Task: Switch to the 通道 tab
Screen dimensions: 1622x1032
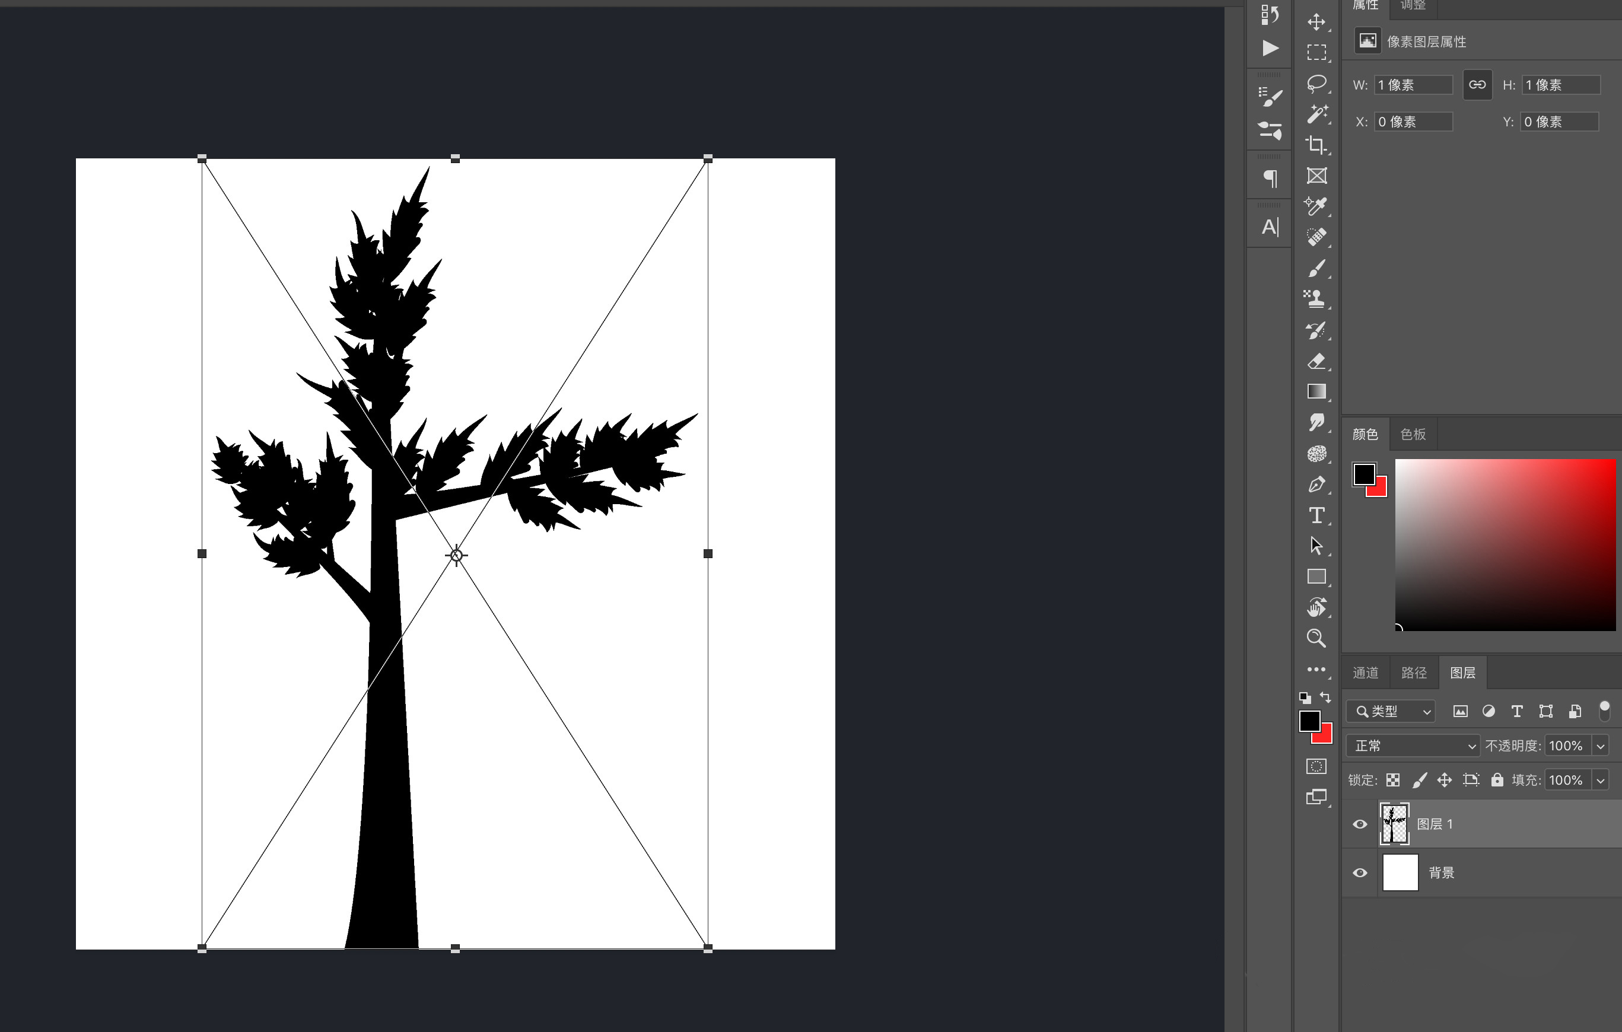Action: coord(1365,673)
